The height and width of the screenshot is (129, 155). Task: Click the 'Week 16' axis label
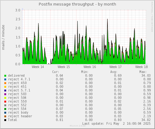(x=90, y=67)
